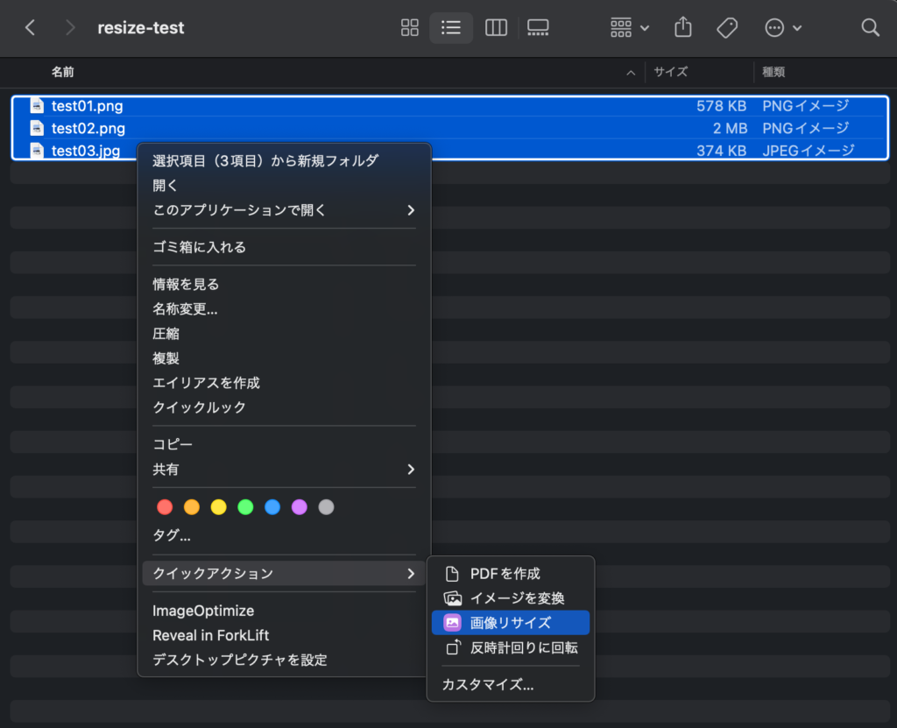Select the list view toolbar icon
This screenshot has height=728, width=897.
click(x=451, y=28)
